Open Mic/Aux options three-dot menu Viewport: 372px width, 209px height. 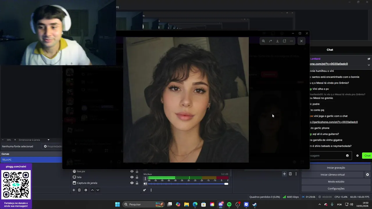tap(145, 179)
